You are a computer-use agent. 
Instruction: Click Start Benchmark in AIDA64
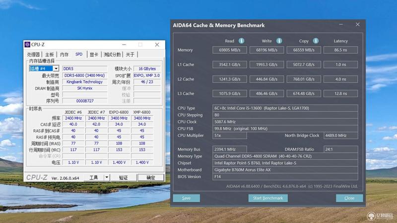click(x=268, y=198)
